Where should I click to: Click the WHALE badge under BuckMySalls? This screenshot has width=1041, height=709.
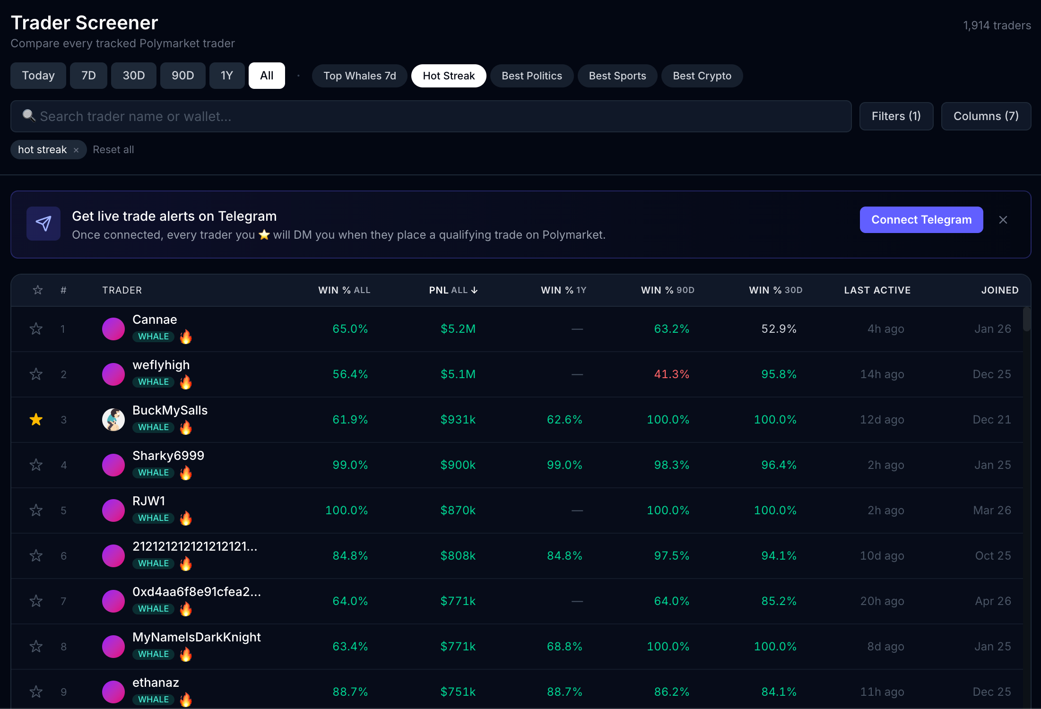(x=153, y=427)
